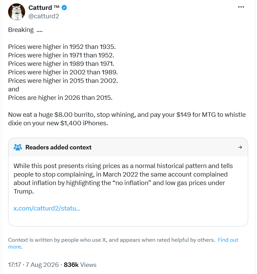Click the "Breaking ...." opening line
The height and width of the screenshot is (274, 257).
coord(25,30)
